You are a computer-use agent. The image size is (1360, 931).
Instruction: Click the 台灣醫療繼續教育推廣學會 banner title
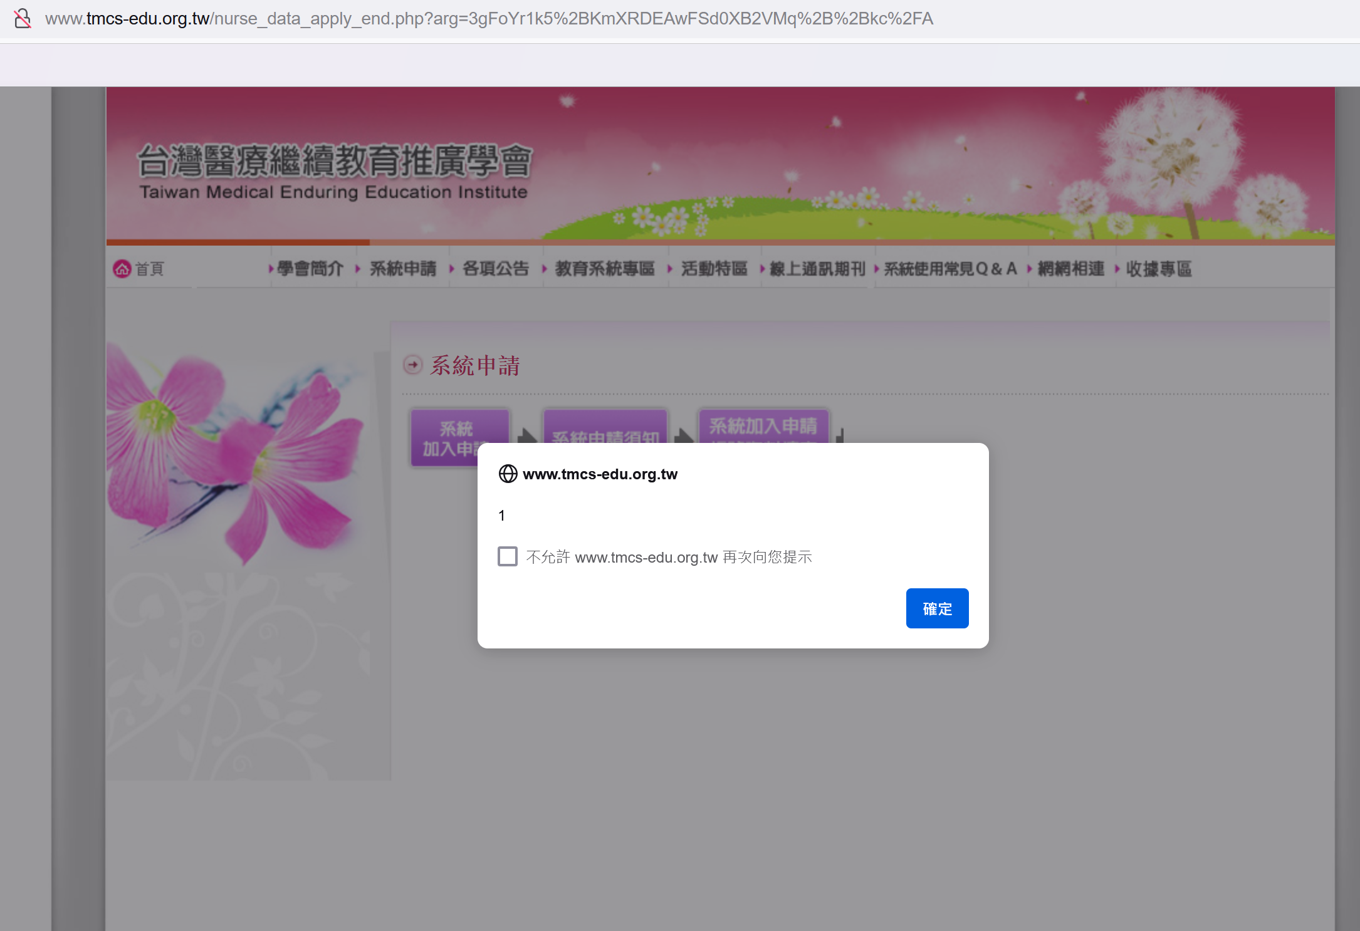click(x=335, y=160)
